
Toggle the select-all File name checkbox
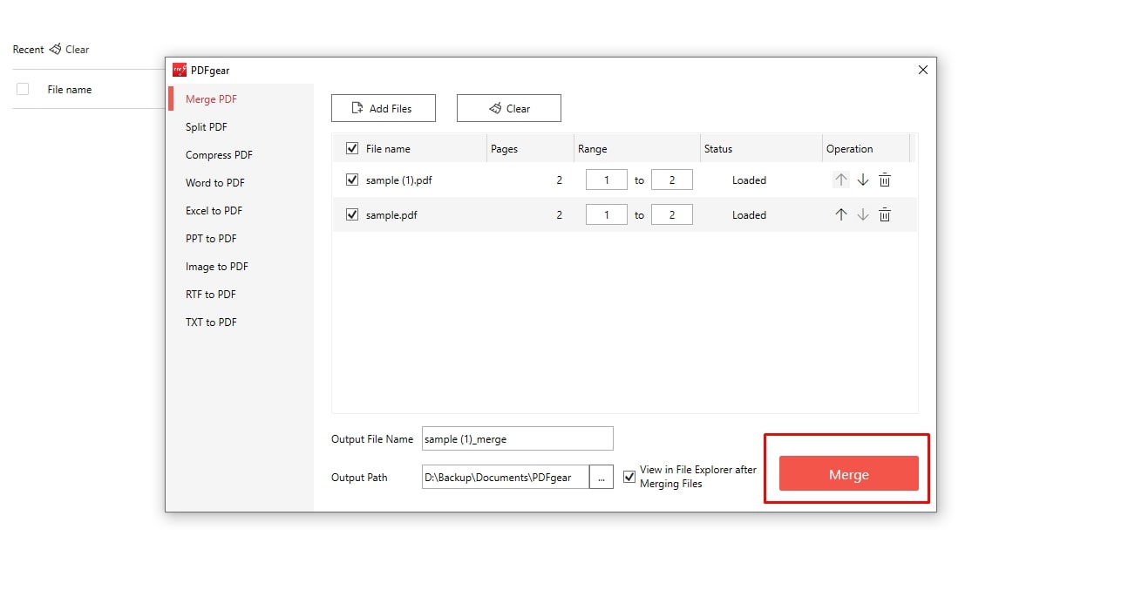352,148
